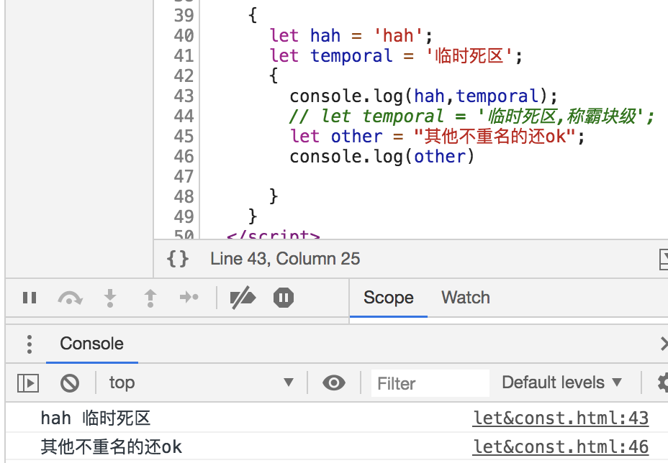Image resolution: width=668 pixels, height=463 pixels.
Task: Open console settings gear
Action: tap(662, 382)
